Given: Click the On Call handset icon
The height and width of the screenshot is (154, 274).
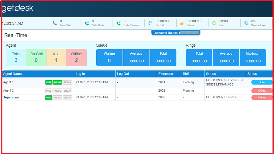Looking at the screenshot, I should [x=150, y=23].
